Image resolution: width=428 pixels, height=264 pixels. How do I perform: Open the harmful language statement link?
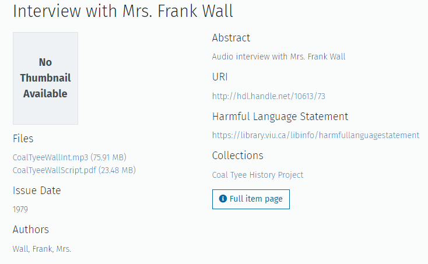(x=315, y=135)
